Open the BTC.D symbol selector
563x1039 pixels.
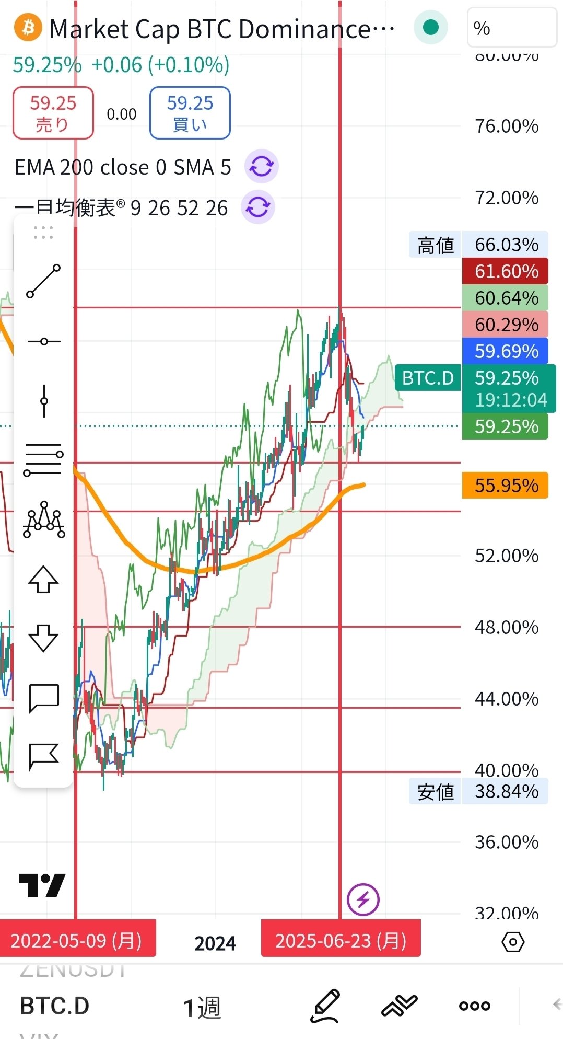tap(55, 1006)
